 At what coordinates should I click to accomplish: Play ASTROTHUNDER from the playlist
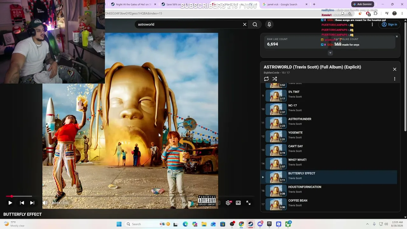329,122
